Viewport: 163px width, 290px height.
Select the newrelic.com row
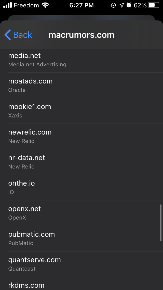point(81,136)
